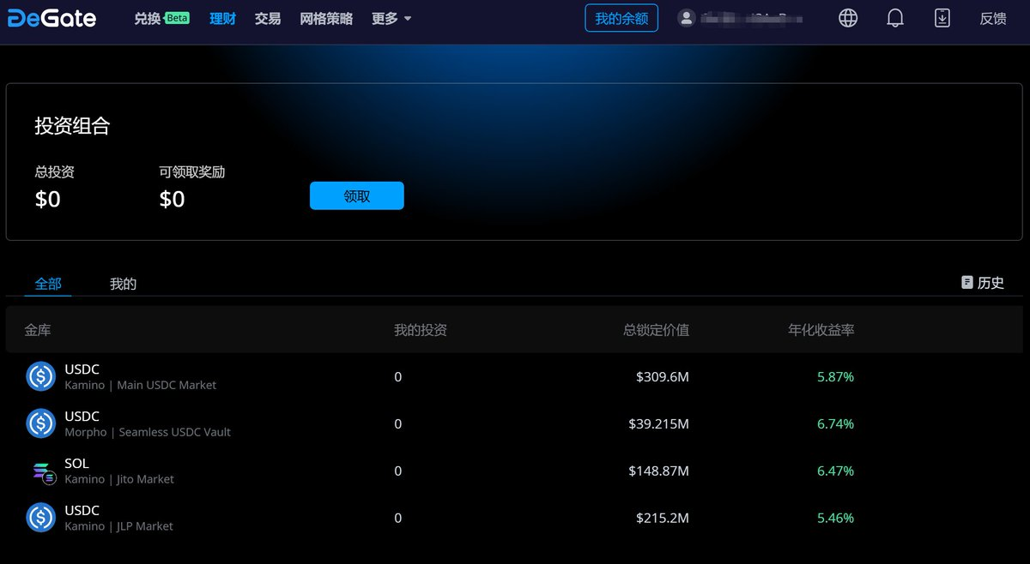Click the user avatar icon
The height and width of the screenshot is (564, 1030).
[x=686, y=18]
